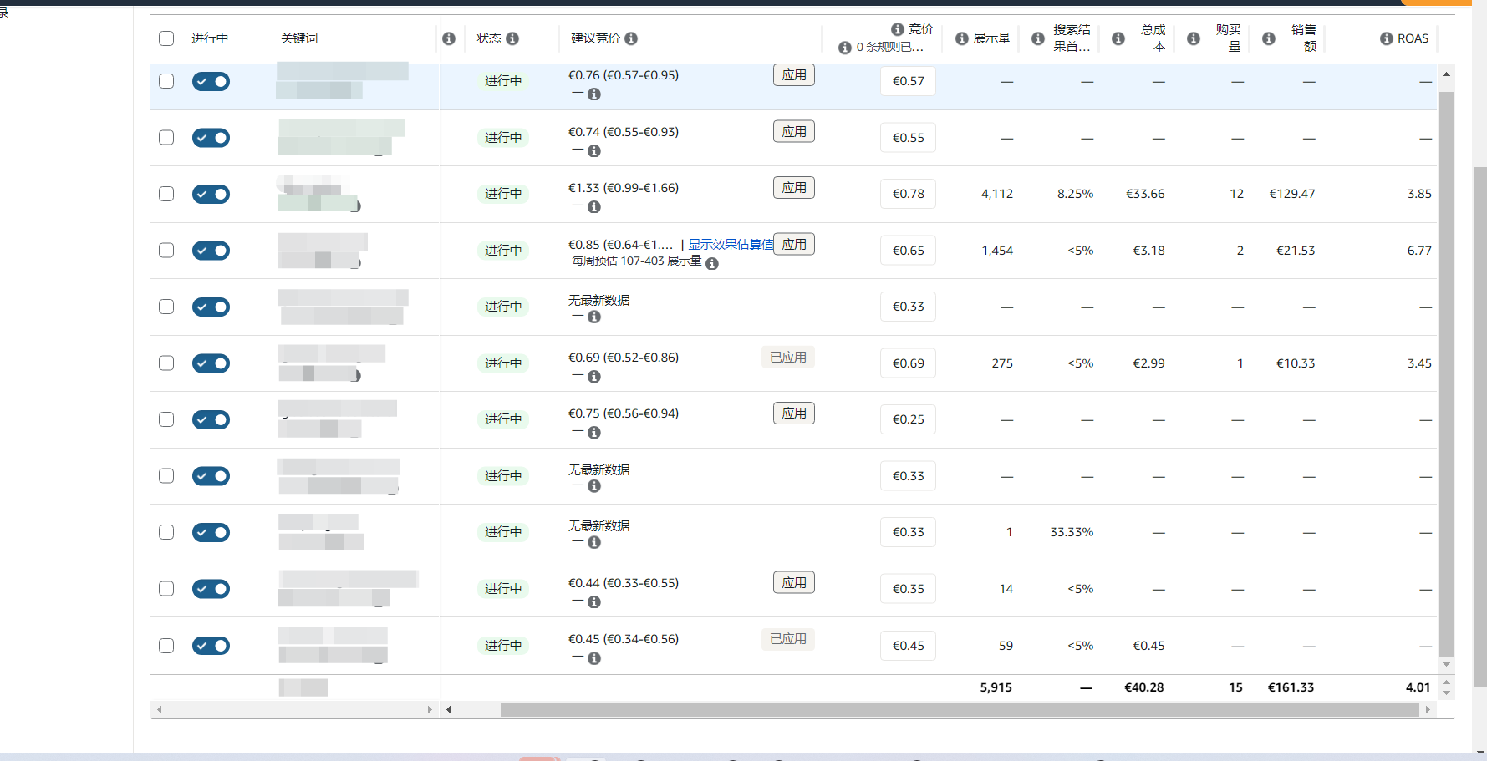Screen dimensions: 1487x761
Task: Toggle off keyword in row with bid €0.45
Action: pyautogui.click(x=211, y=646)
